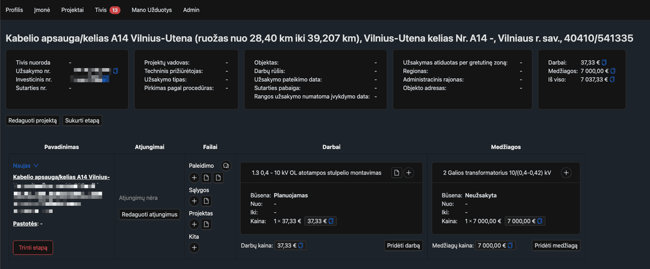The height and width of the screenshot is (269, 650).
Task: Open the Paleidimo comments chat icon
Action: (x=226, y=166)
